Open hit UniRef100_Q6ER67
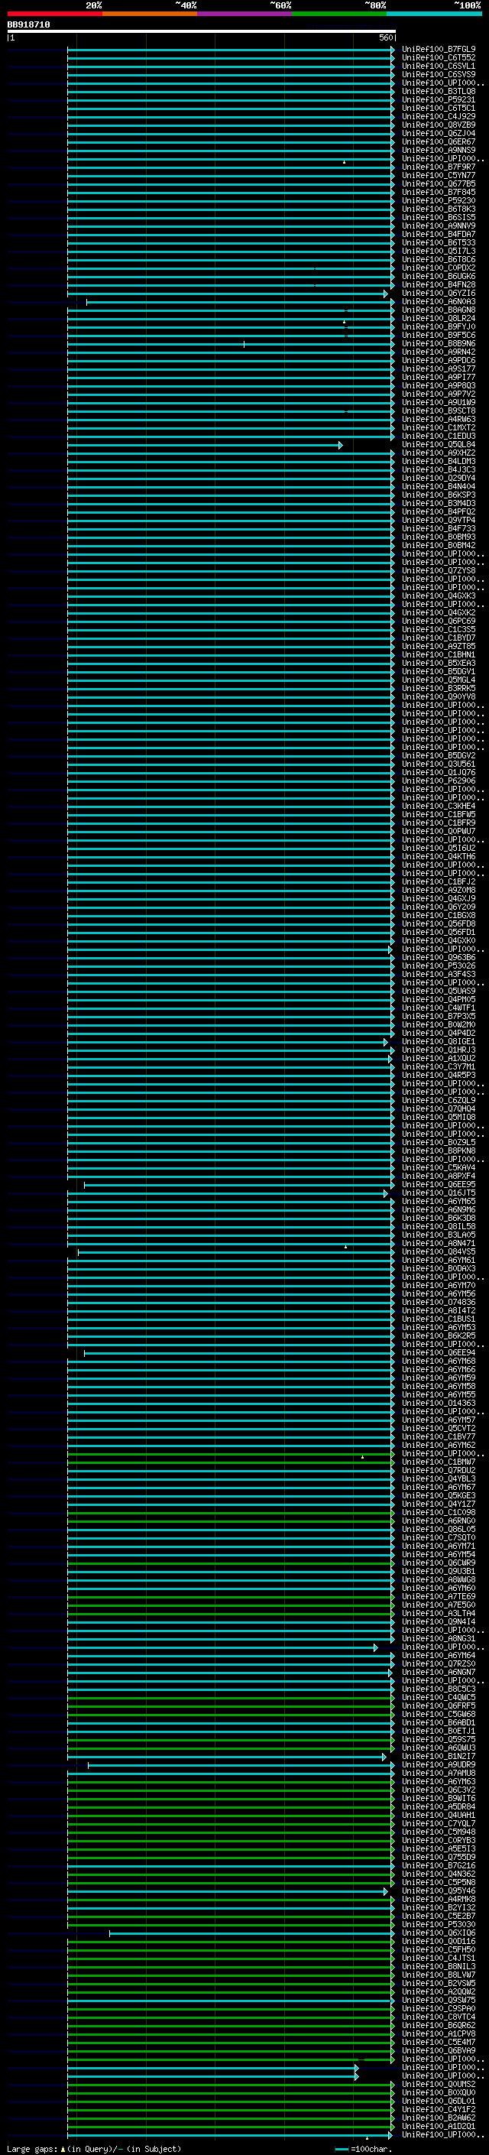This screenshot has width=489, height=2155. pyautogui.click(x=438, y=141)
